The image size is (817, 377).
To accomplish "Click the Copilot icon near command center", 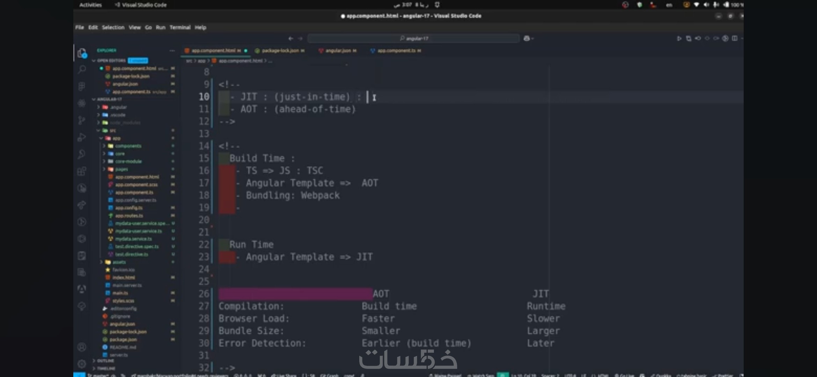I will [x=527, y=38].
